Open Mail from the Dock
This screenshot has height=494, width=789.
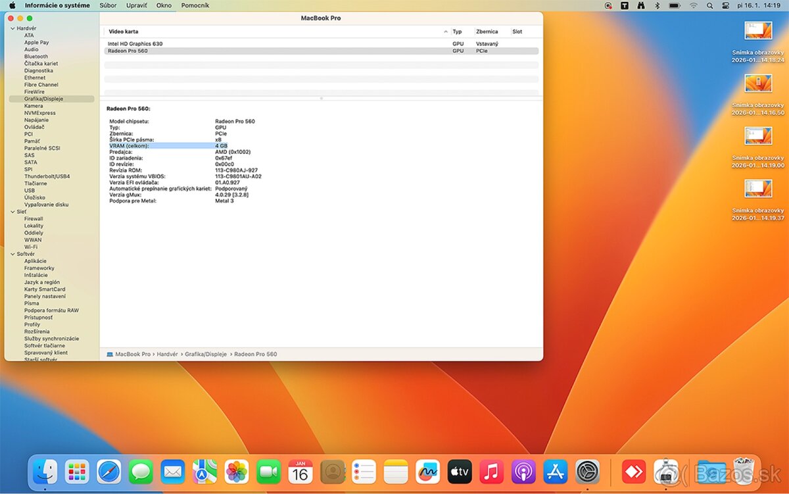pyautogui.click(x=172, y=472)
